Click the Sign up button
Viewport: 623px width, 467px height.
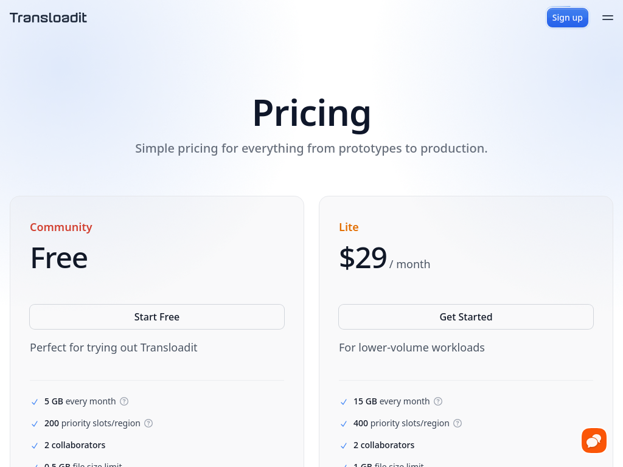(x=567, y=18)
